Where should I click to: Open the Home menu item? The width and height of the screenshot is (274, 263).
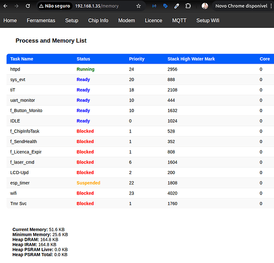[10, 21]
